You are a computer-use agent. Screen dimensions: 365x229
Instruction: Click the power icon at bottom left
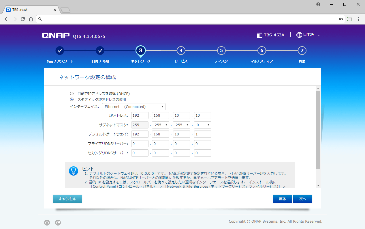47,223
